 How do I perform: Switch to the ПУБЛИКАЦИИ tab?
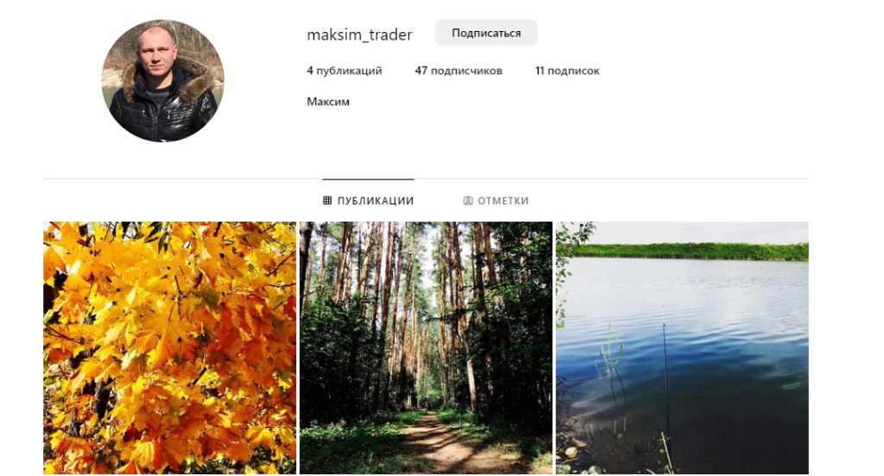(x=368, y=201)
